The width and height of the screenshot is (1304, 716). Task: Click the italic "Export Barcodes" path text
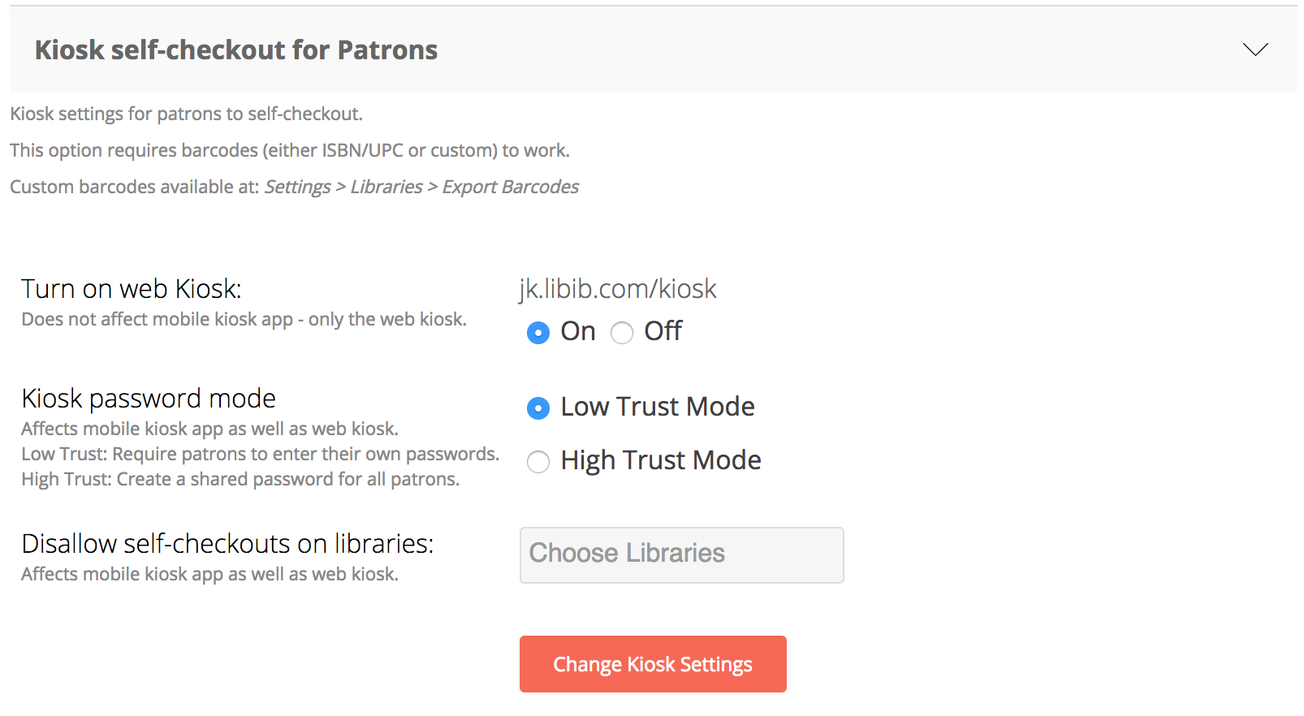(x=510, y=187)
